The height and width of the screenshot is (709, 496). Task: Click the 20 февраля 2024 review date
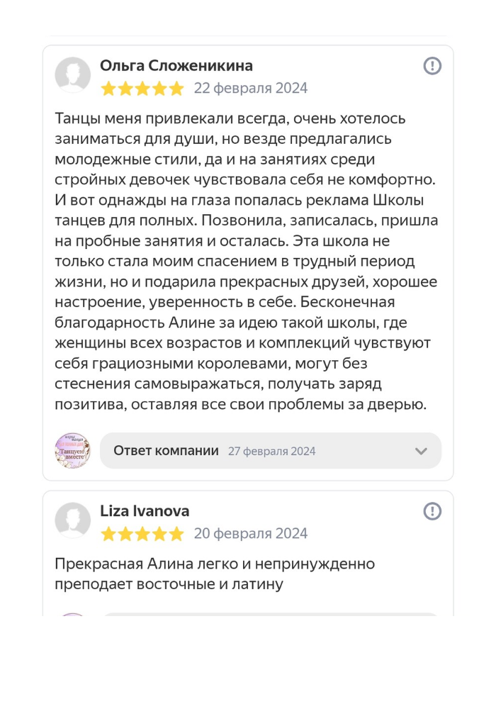click(x=251, y=534)
